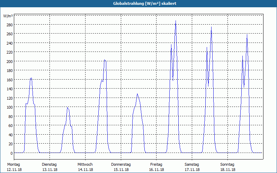Screen dimensions: 277x173
Task: Click the chart title 'Globalstrahlung [W/m²] skaliert'
Action: click(x=145, y=3)
